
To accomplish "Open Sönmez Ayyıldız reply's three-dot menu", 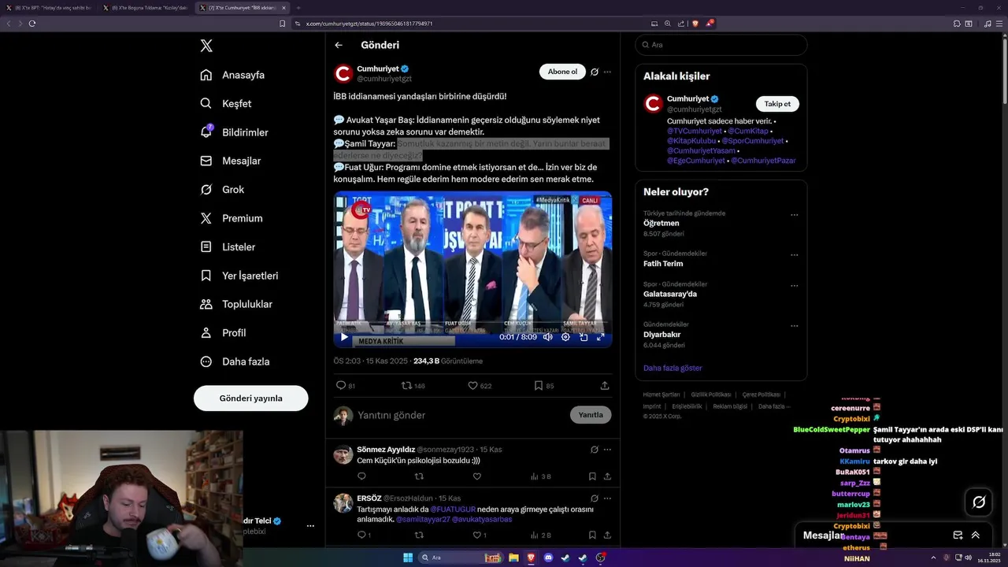I will pos(607,450).
